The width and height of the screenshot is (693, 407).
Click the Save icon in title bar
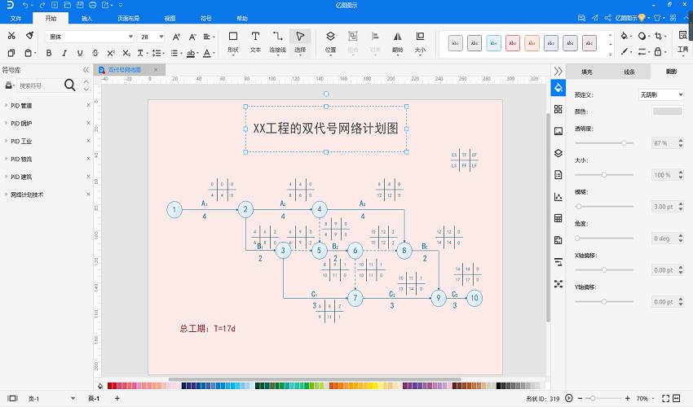click(x=80, y=6)
